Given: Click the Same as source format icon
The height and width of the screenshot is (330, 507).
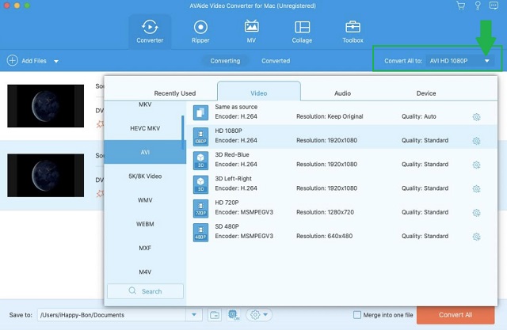Looking at the screenshot, I should pyautogui.click(x=200, y=112).
